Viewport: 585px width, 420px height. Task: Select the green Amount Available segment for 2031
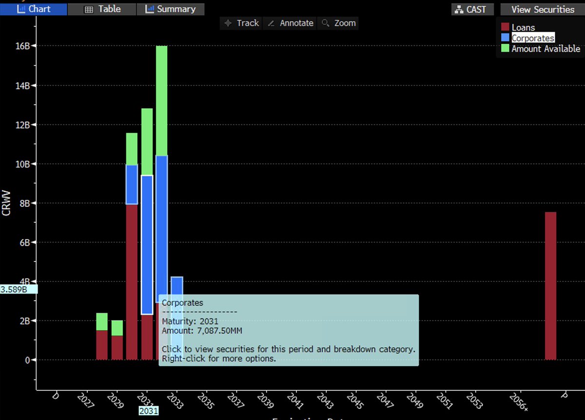point(147,142)
